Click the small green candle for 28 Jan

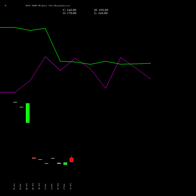pyautogui.click(x=15, y=102)
